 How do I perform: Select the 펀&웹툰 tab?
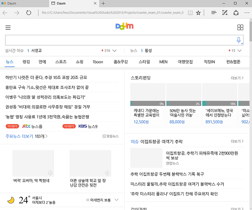[233, 62]
